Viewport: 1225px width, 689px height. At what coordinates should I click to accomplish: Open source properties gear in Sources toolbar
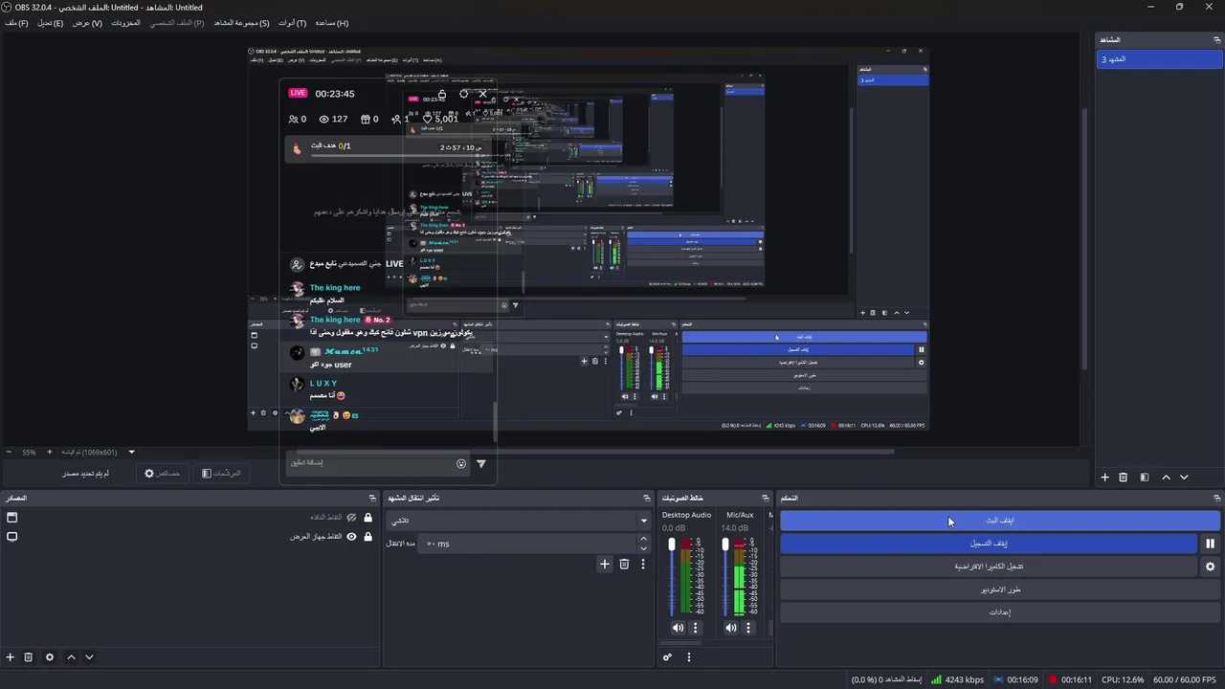tap(50, 657)
